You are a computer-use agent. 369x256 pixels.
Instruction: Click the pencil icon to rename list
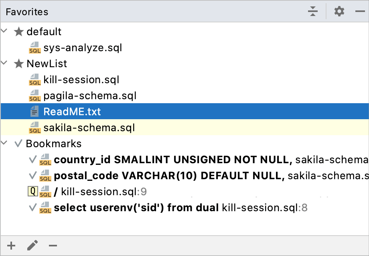(x=32, y=246)
